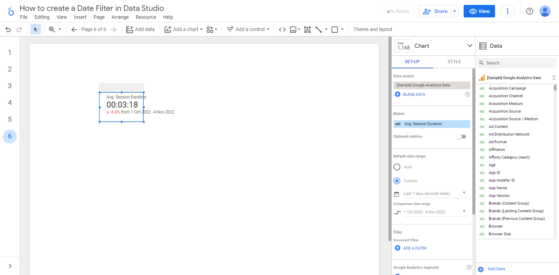This screenshot has width=559, height=275.
Task: Open the image insert dropdown arrow
Action: (299, 30)
